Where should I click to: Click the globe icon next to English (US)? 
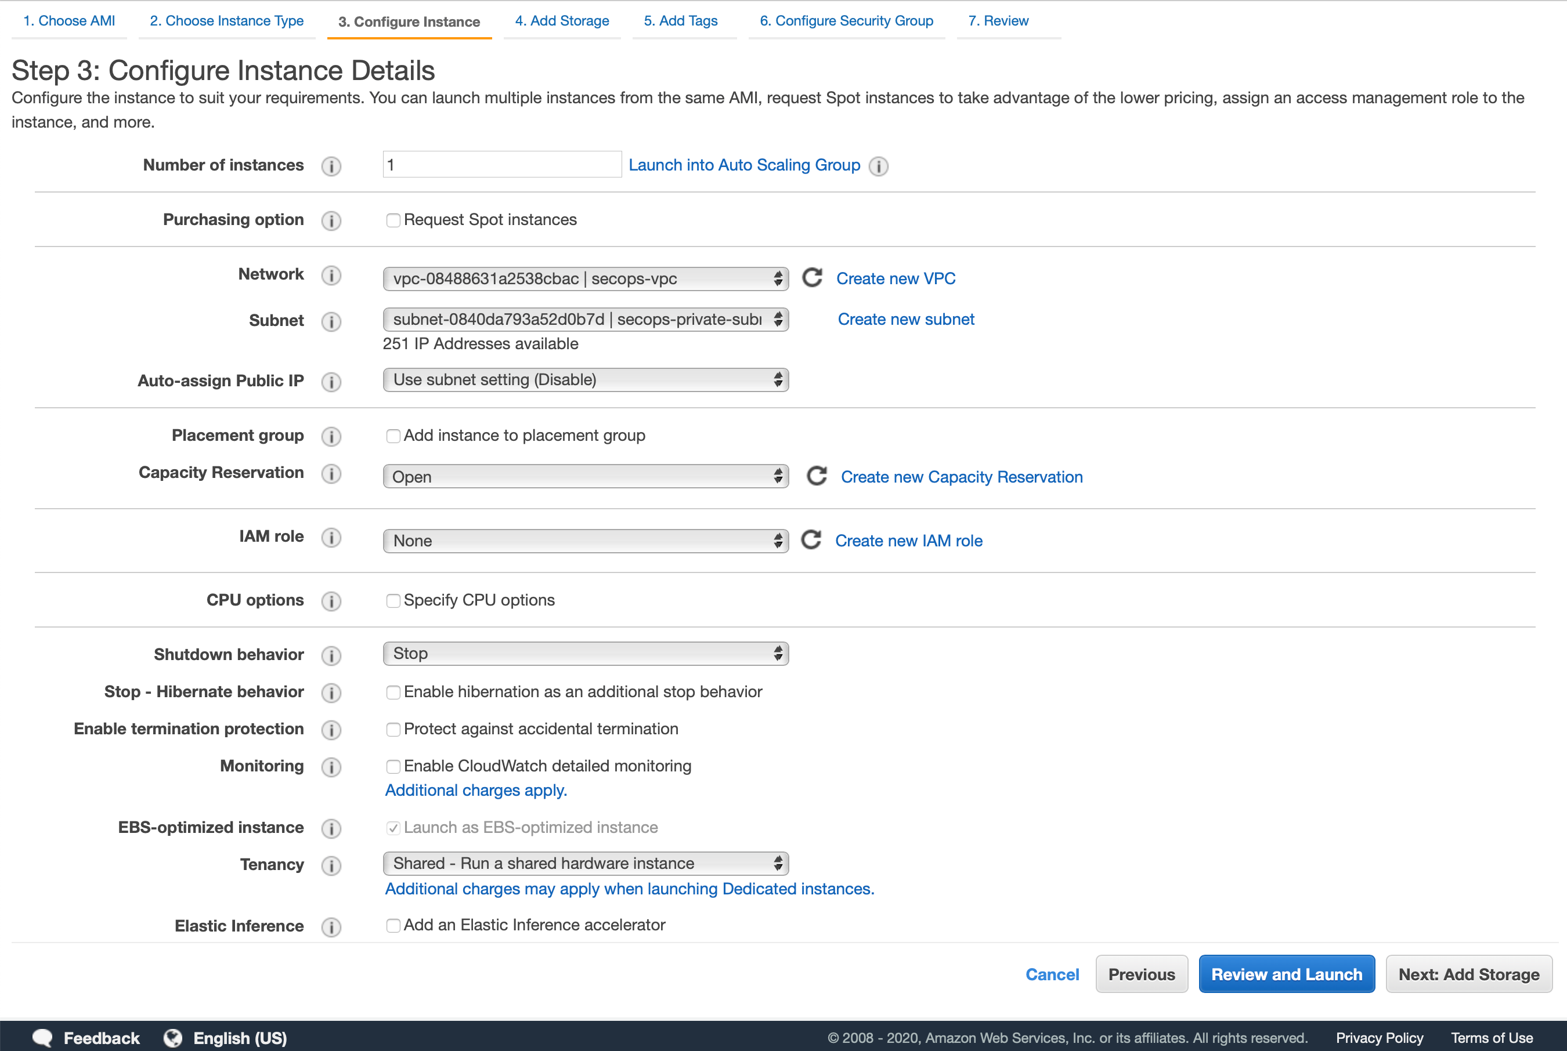(x=173, y=1037)
